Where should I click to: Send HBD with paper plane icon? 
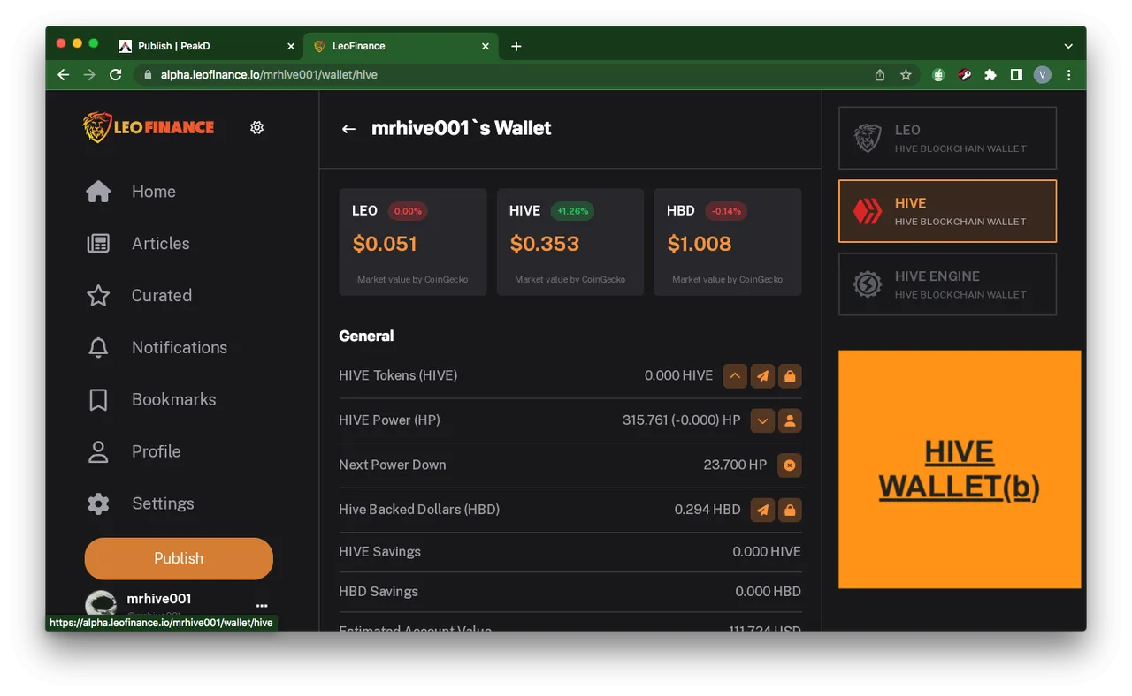[762, 510]
